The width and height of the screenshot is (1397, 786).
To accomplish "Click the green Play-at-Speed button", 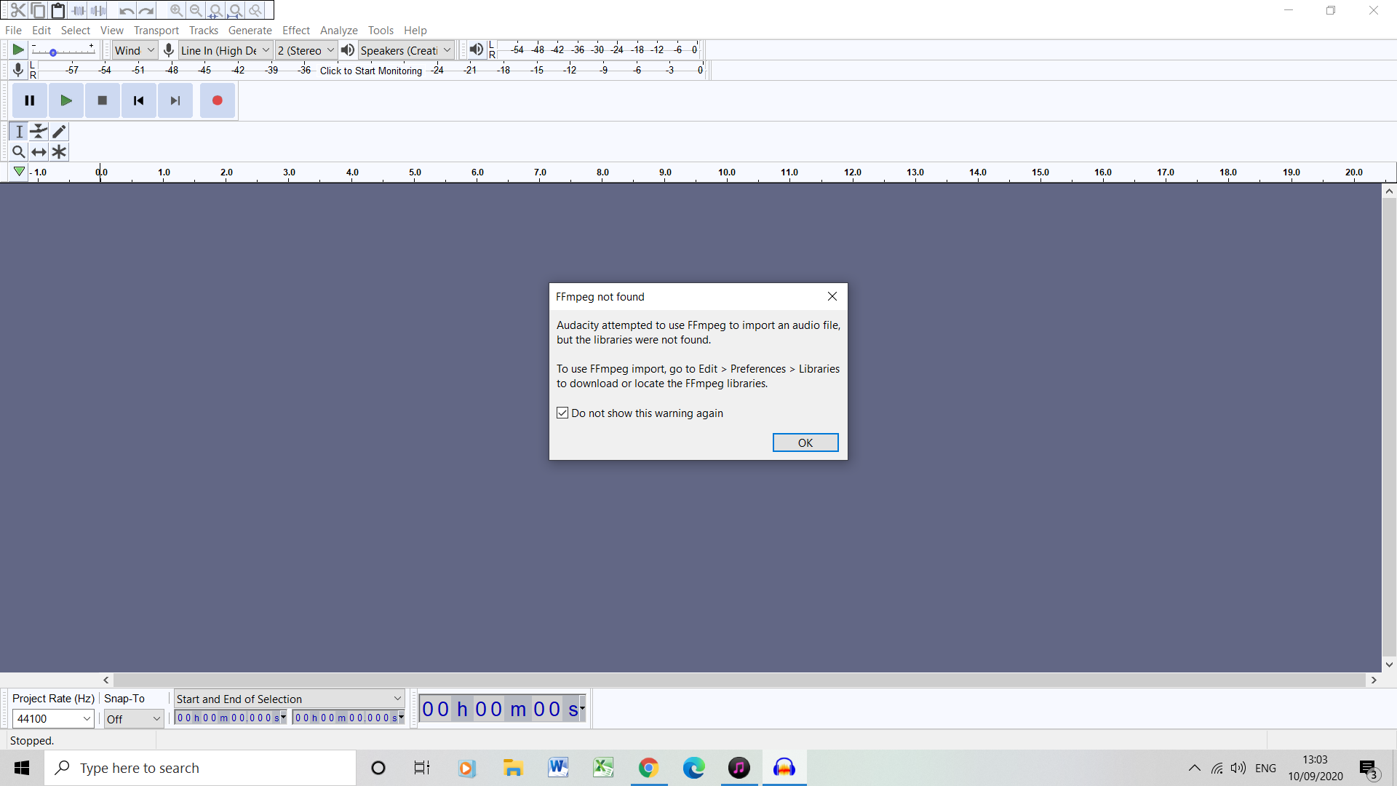I will 18,49.
